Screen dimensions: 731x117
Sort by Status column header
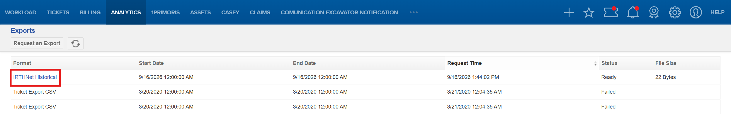[609, 63]
